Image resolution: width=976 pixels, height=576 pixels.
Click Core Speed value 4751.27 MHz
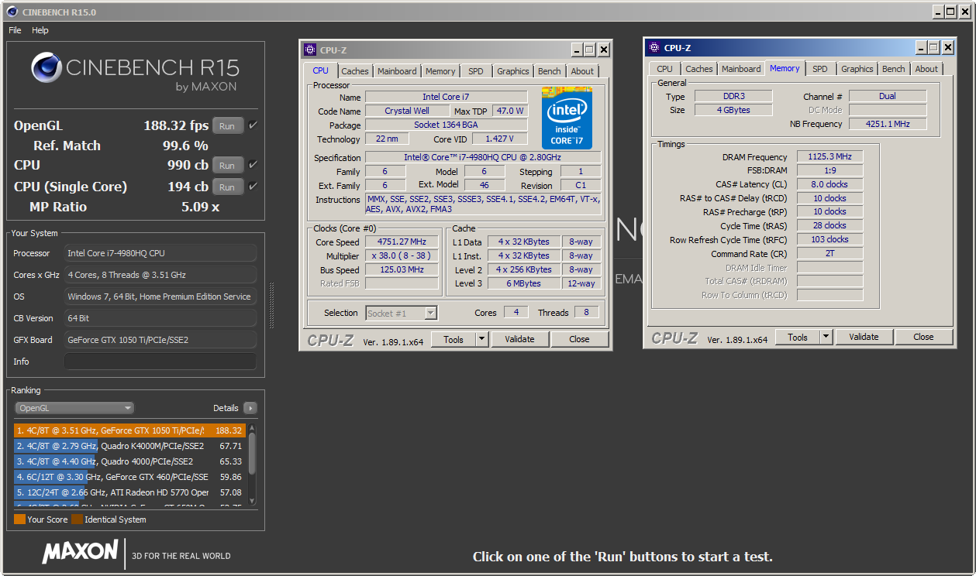[402, 242]
